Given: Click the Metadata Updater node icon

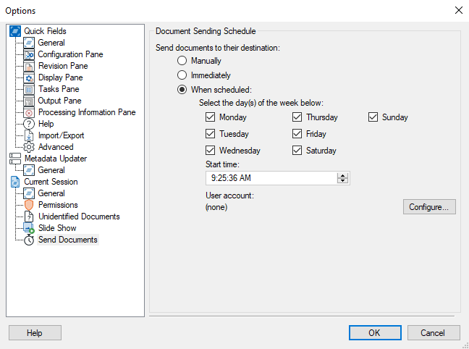Looking at the screenshot, I should (x=15, y=159).
